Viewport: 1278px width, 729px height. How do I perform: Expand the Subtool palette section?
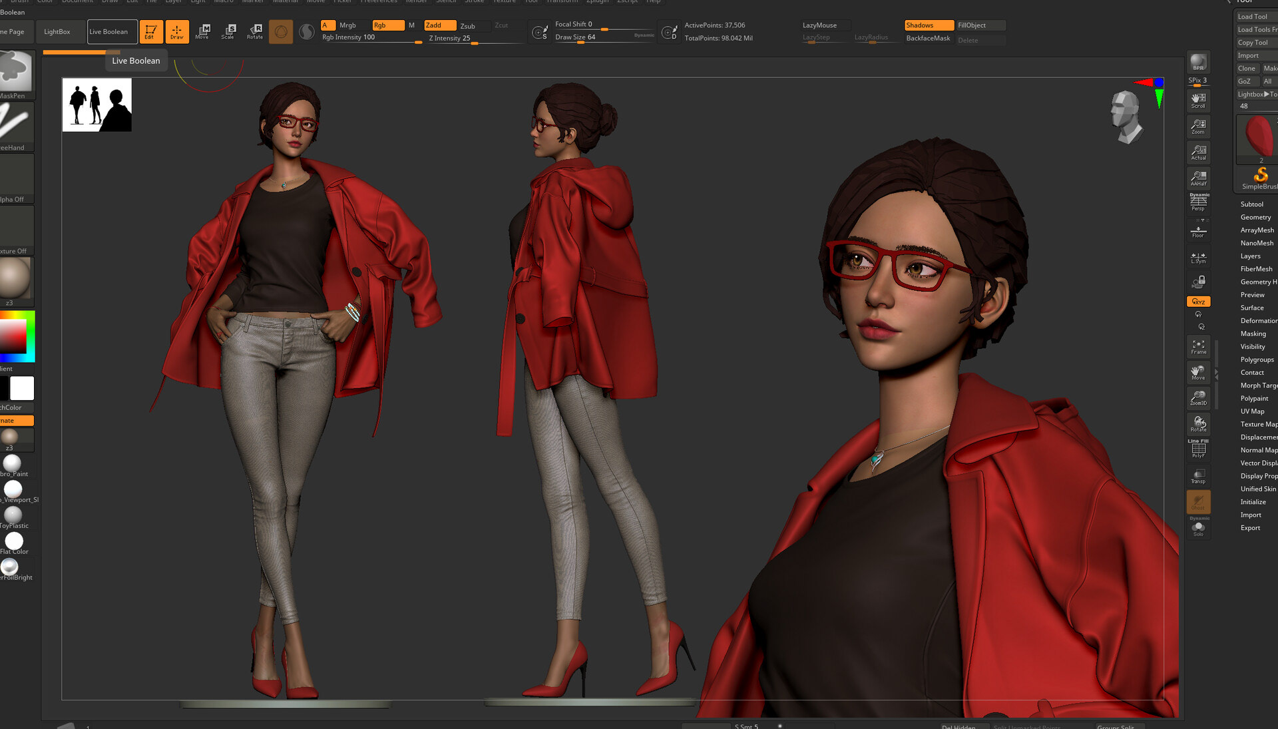(1251, 204)
